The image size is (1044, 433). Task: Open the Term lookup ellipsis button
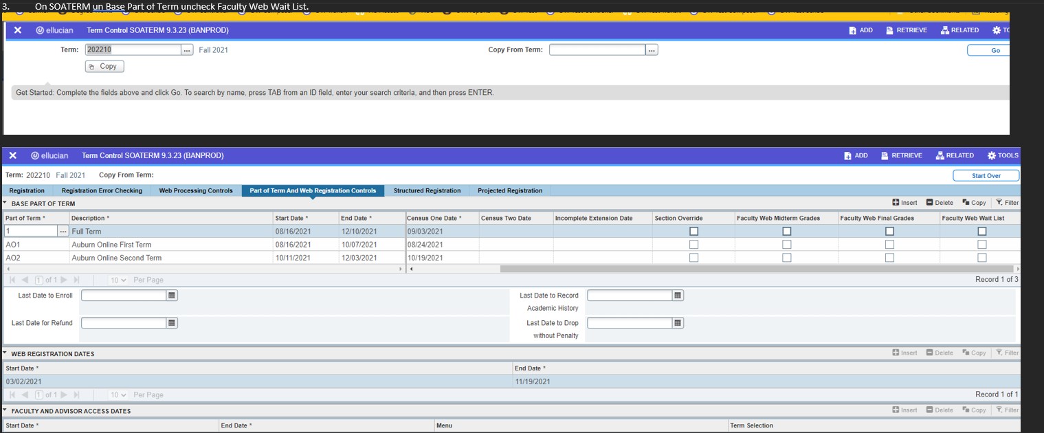point(187,50)
